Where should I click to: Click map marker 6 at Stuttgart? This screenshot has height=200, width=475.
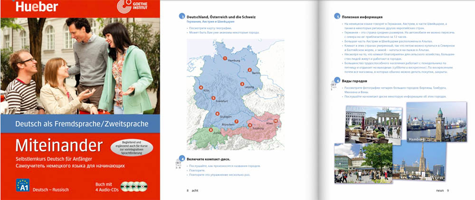click(217, 114)
